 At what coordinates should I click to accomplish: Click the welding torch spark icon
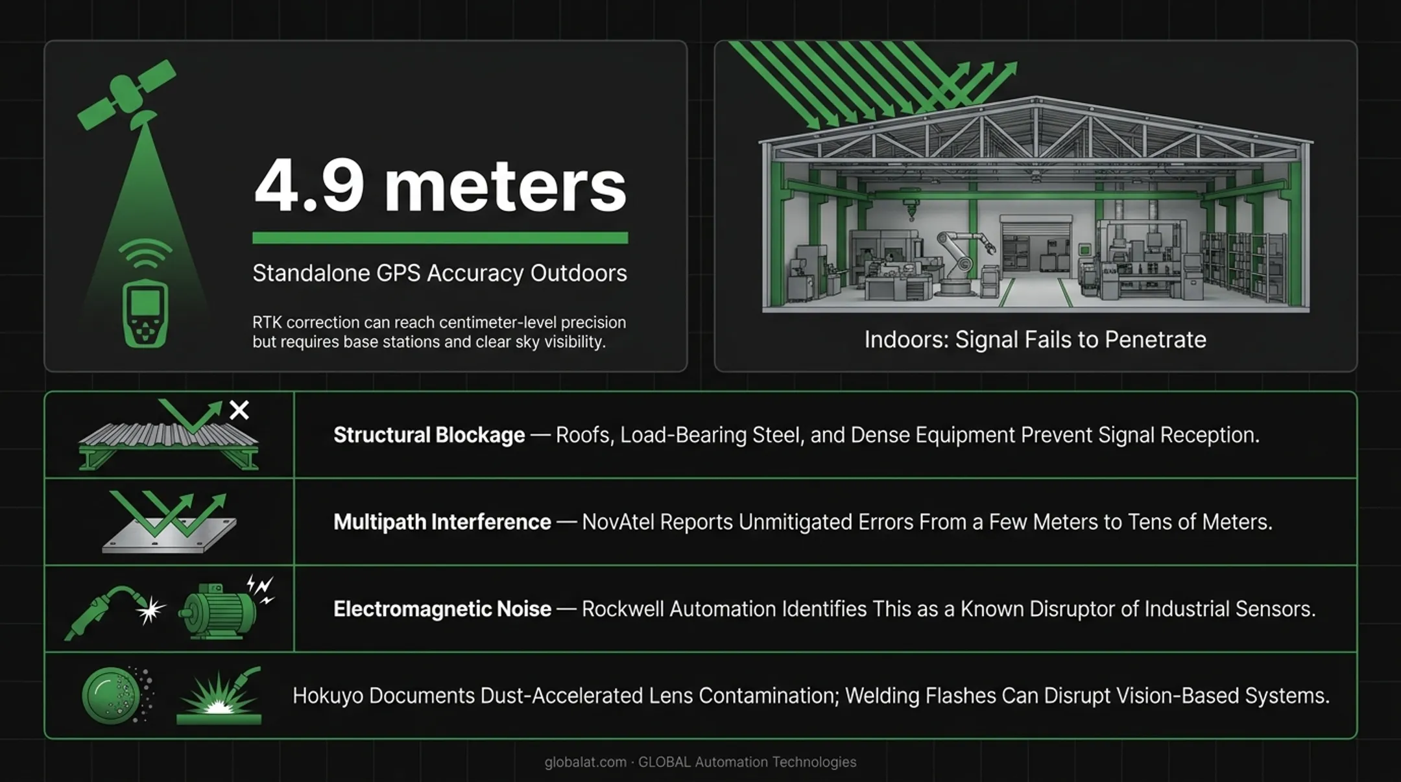click(x=115, y=612)
